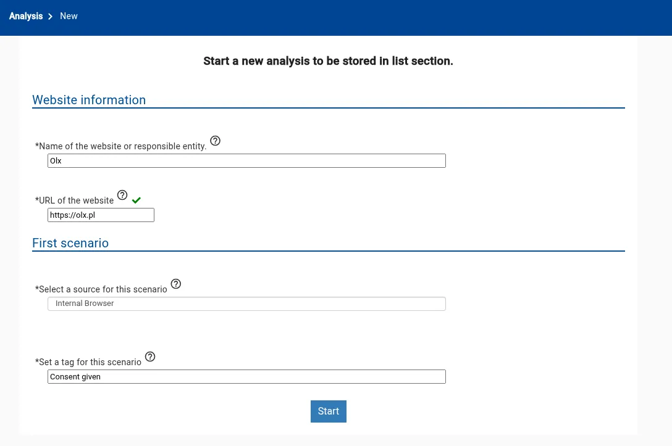Click the Name of the website label
The width and height of the screenshot is (672, 446).
(121, 146)
